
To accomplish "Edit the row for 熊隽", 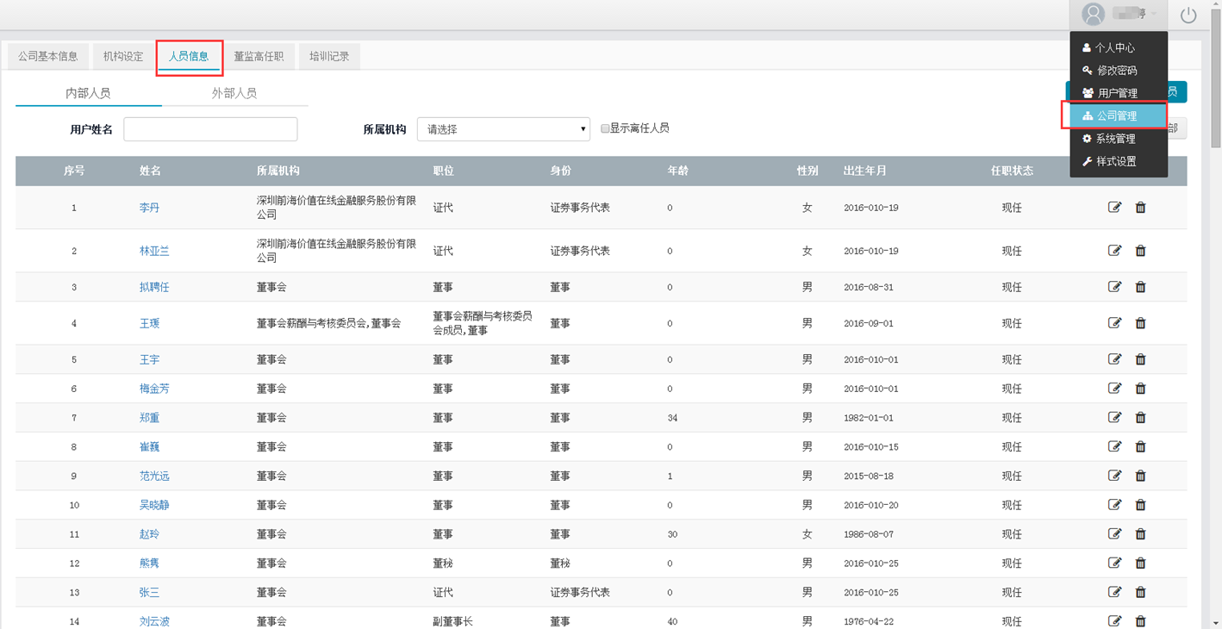I will [x=1114, y=564].
